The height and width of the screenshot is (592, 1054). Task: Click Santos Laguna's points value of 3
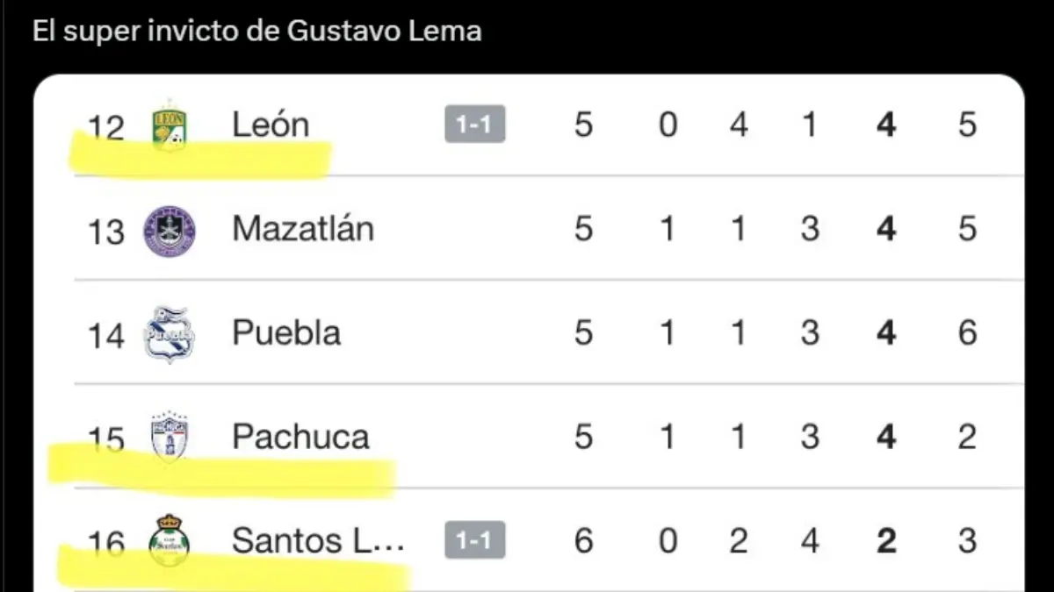point(965,540)
